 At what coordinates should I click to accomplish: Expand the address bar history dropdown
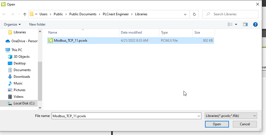(185, 14)
